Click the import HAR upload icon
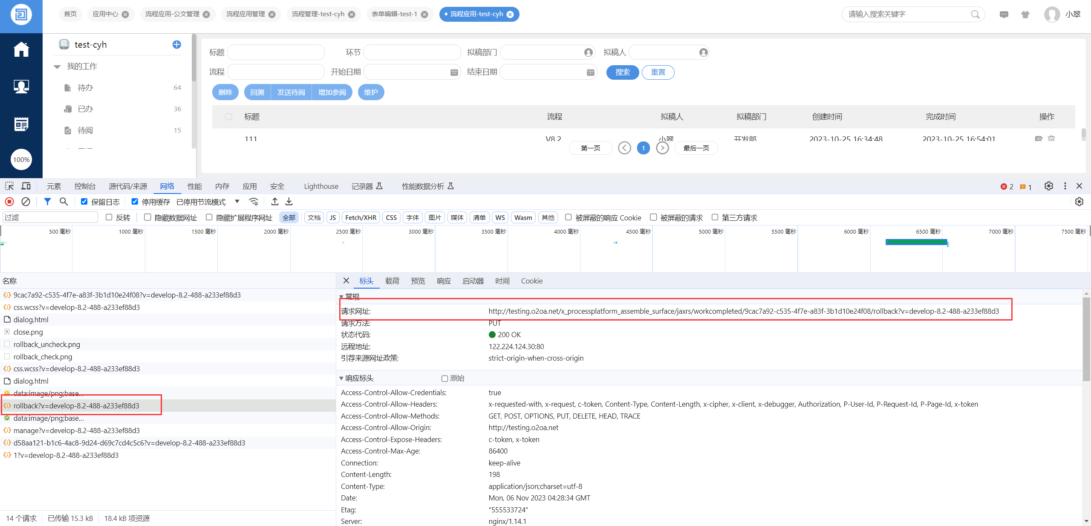The width and height of the screenshot is (1091, 526). point(275,202)
